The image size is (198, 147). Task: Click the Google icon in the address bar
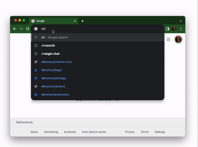click(x=36, y=29)
